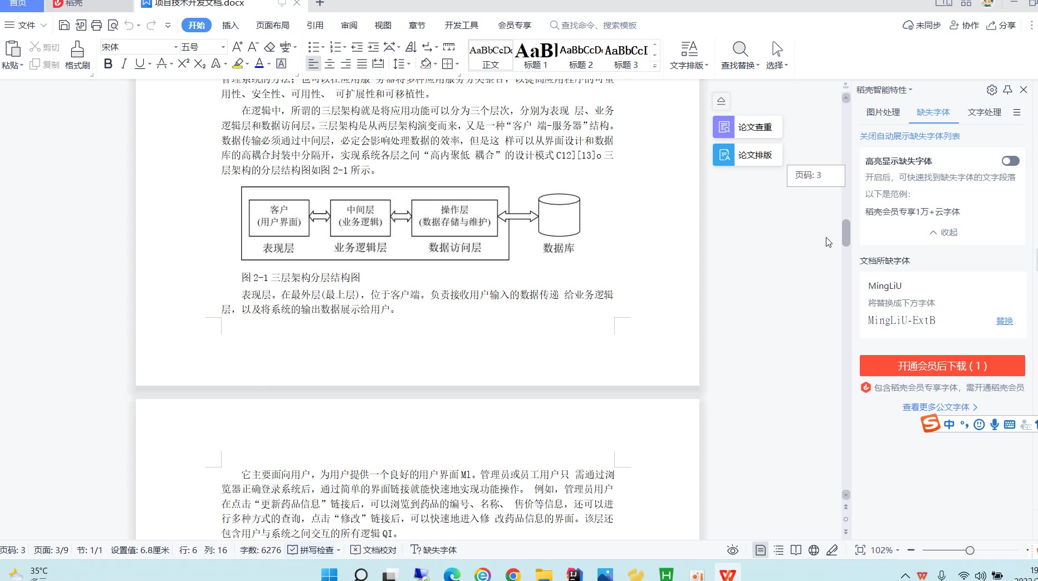Click the document vertical scrollbar thumb

coord(846,233)
